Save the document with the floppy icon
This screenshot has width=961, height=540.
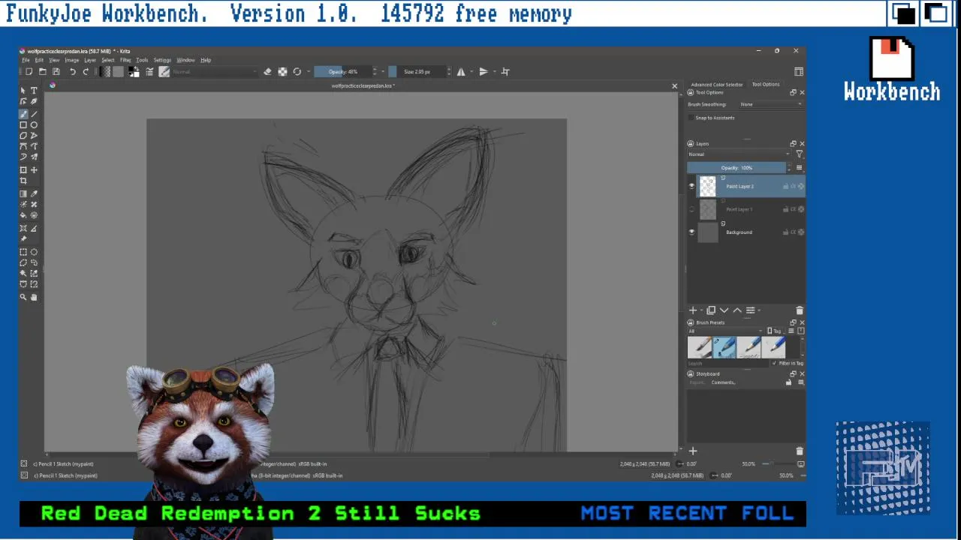pos(56,71)
